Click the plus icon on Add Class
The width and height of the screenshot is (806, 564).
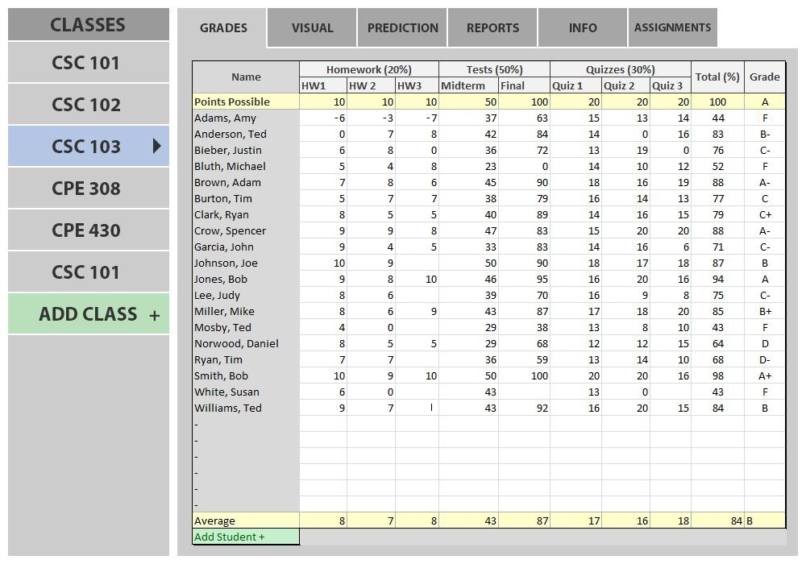154,315
